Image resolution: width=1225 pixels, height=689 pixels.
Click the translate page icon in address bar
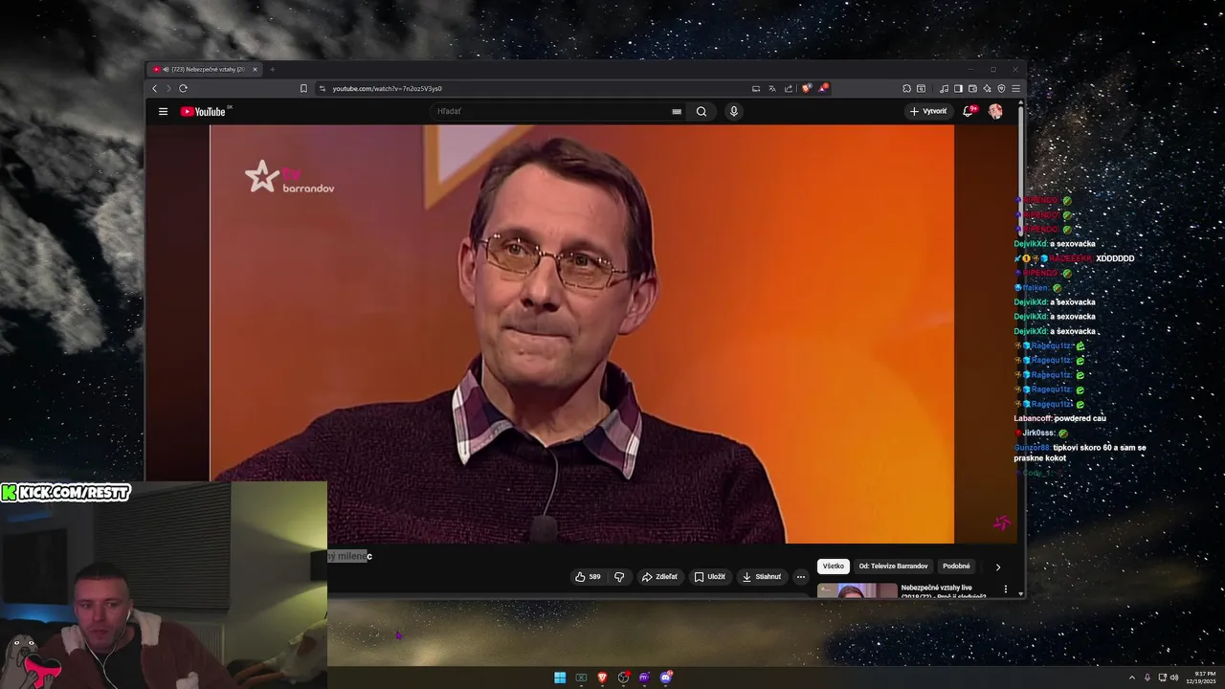(772, 88)
